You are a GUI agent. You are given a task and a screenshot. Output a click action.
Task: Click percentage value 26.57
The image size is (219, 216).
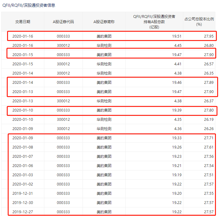(209, 64)
